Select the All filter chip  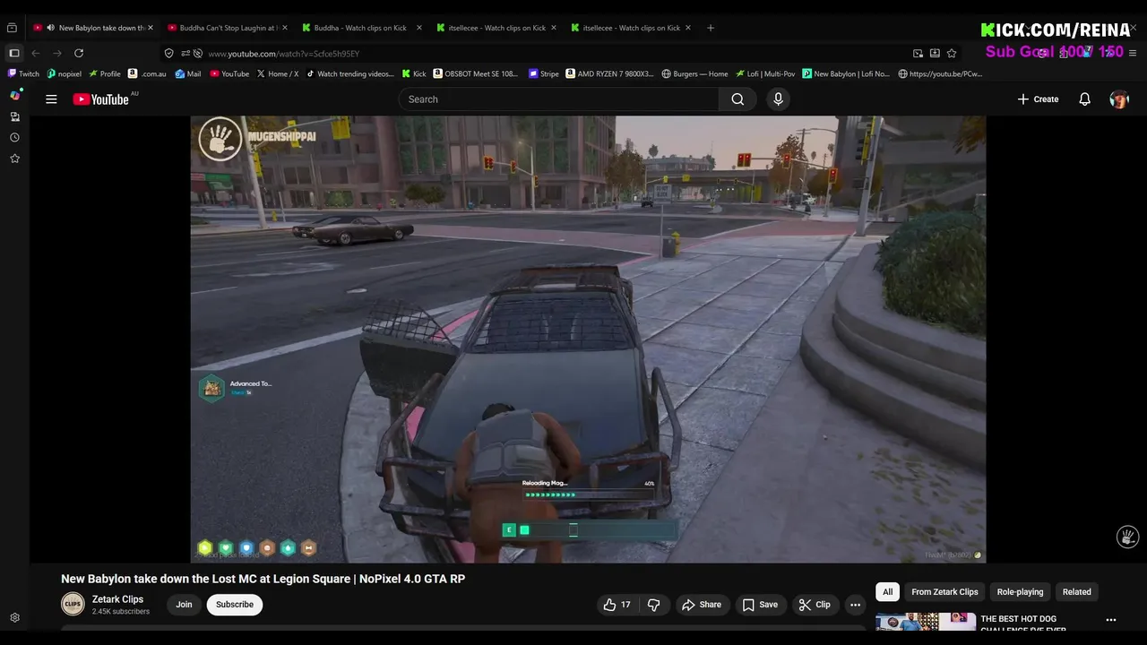coord(887,592)
